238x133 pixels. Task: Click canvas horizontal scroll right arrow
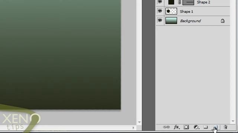133,128
